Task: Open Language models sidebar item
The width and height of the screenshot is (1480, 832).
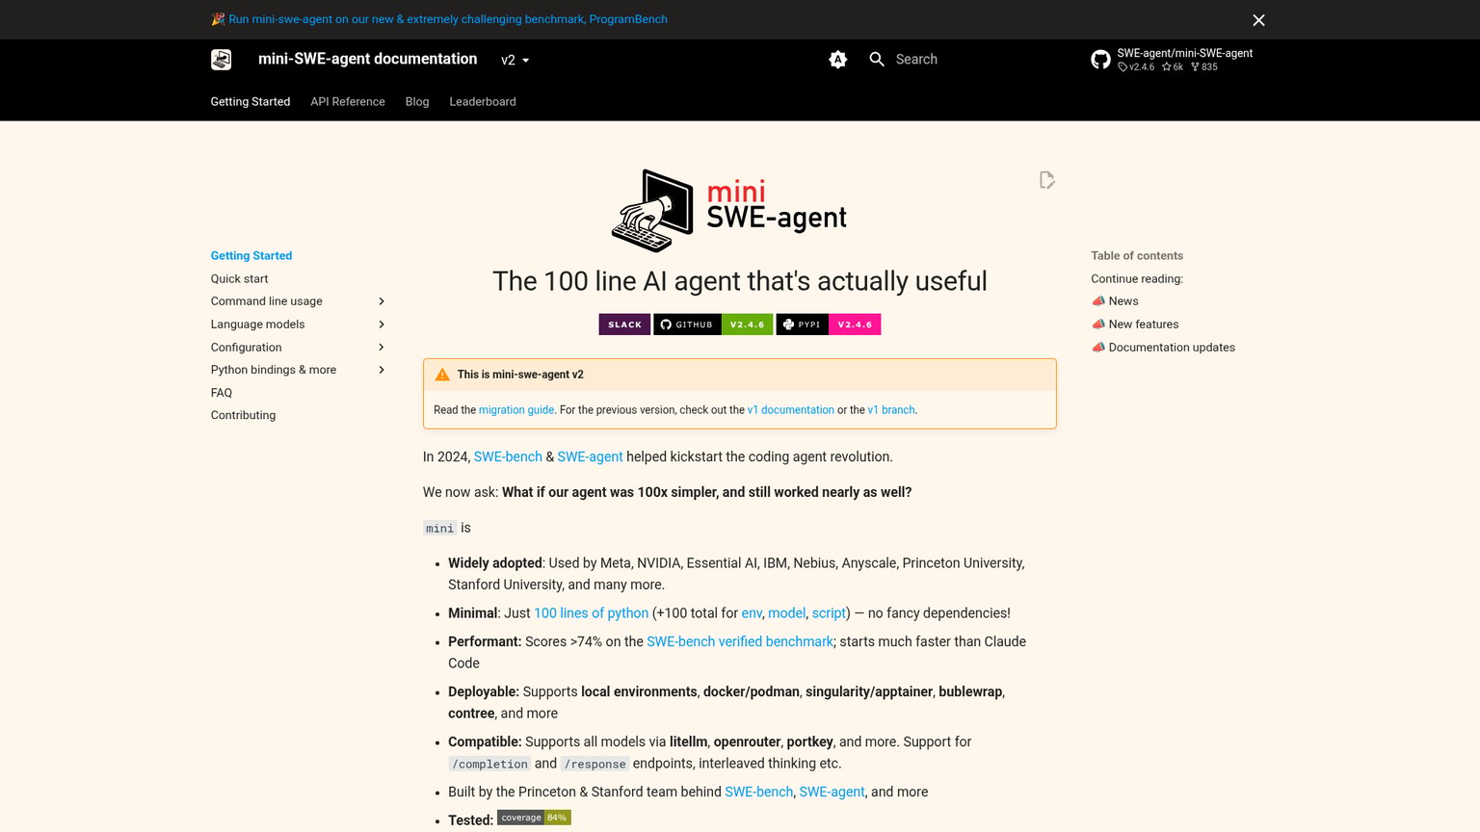Action: pyautogui.click(x=257, y=325)
